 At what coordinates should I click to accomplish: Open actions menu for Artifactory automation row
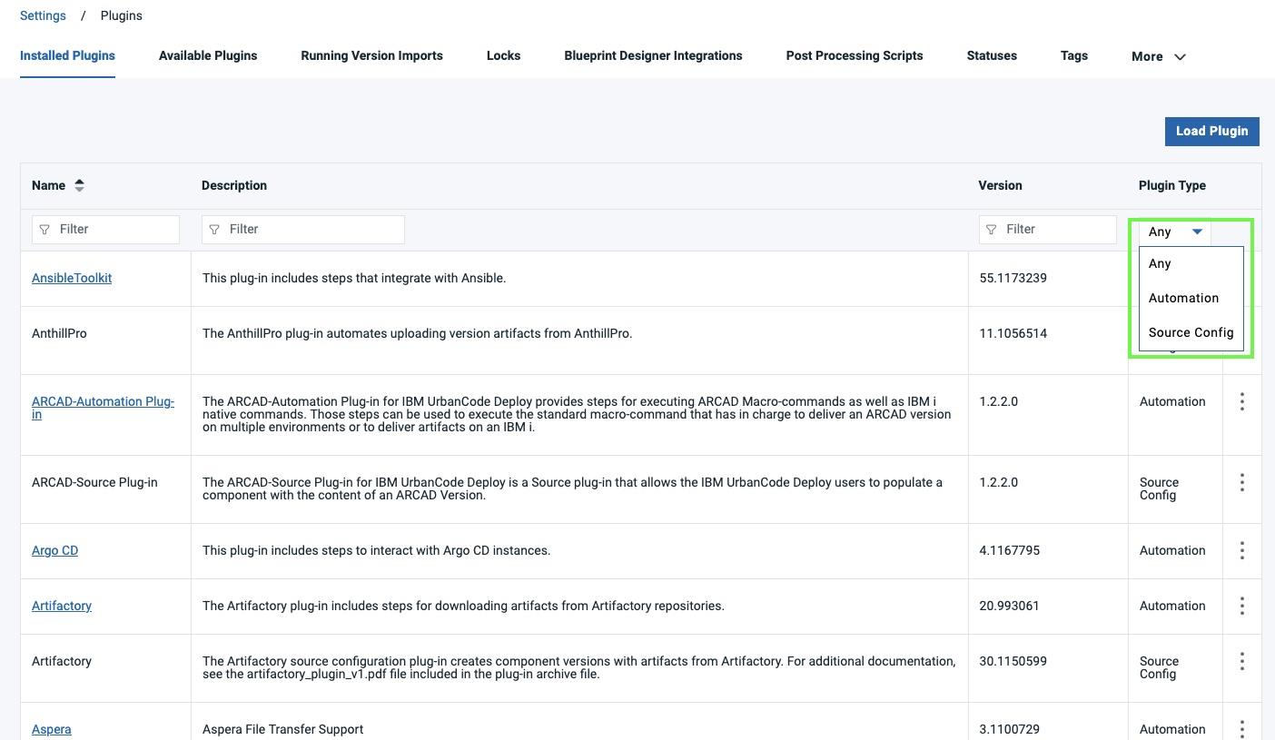click(1241, 606)
